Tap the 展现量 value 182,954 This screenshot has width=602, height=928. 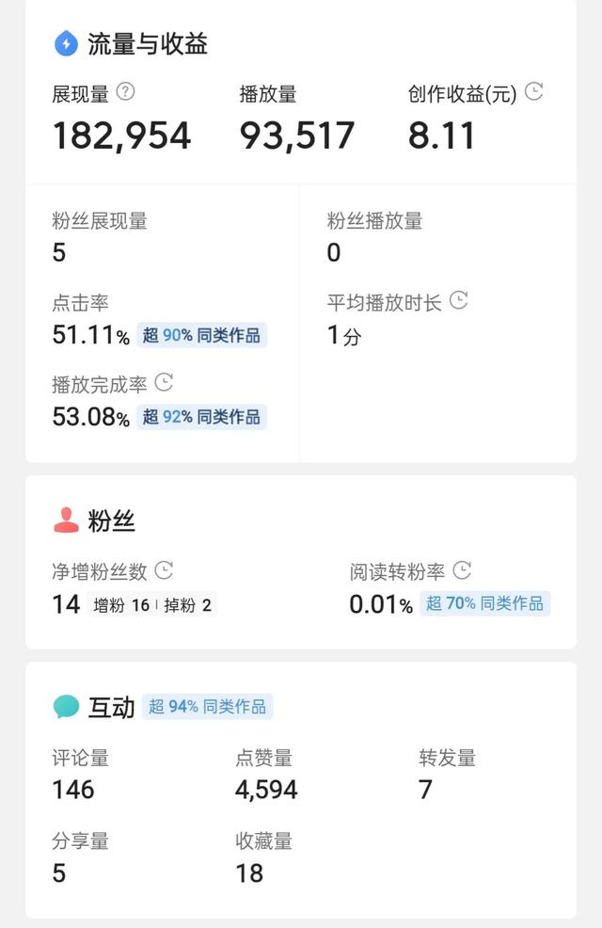point(122,136)
